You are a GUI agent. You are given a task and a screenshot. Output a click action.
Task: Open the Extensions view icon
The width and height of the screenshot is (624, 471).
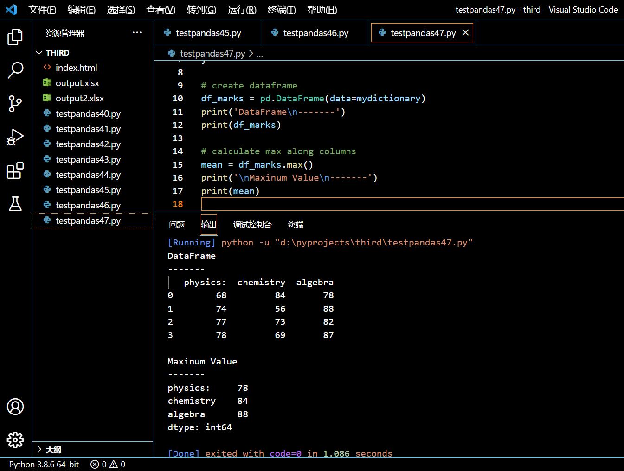pos(15,170)
